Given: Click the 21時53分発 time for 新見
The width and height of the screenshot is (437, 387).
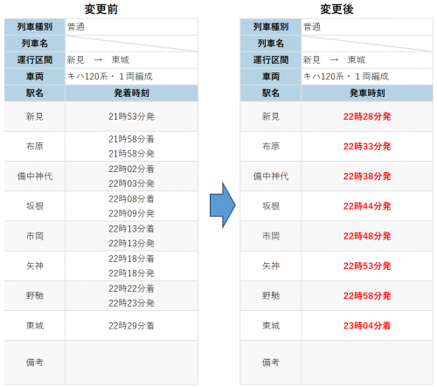Looking at the screenshot, I should [131, 116].
